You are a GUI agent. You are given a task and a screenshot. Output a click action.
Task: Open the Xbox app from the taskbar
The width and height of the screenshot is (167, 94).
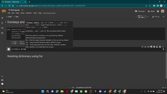click(81, 91)
